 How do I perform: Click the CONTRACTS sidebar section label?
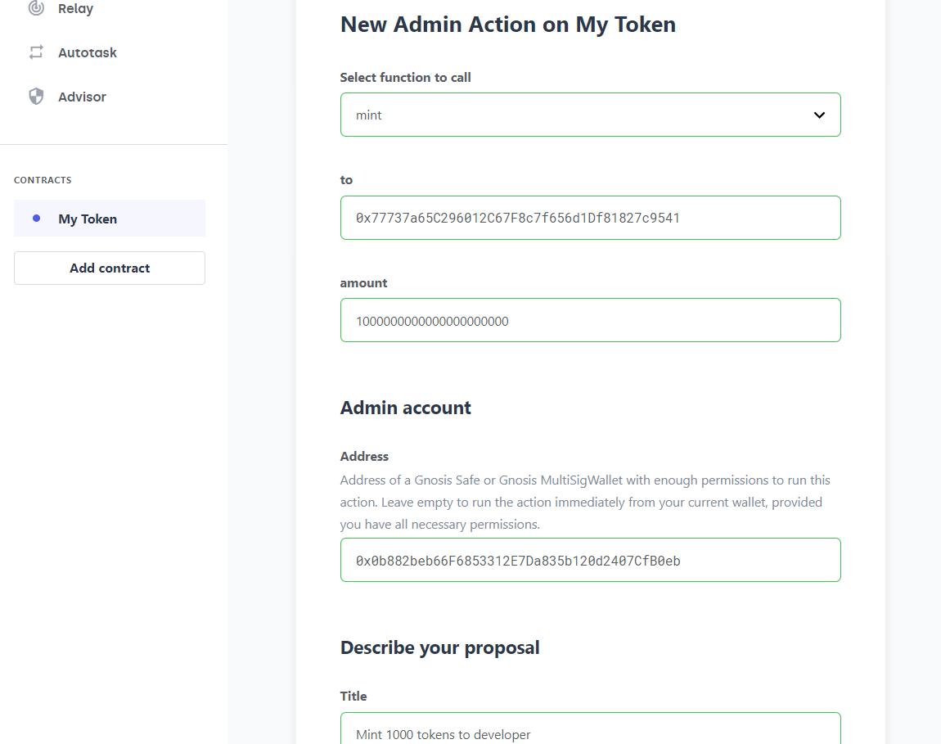coord(43,180)
